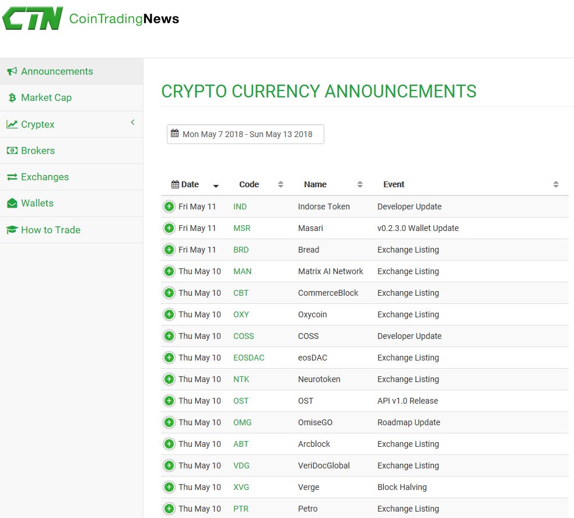Image resolution: width=574 pixels, height=518 pixels.
Task: Open the Market Cap menu item
Action: click(x=71, y=98)
